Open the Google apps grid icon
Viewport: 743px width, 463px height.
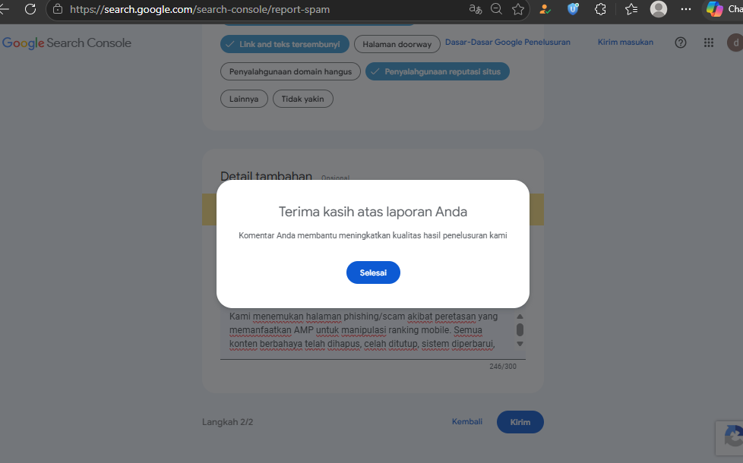coord(708,43)
